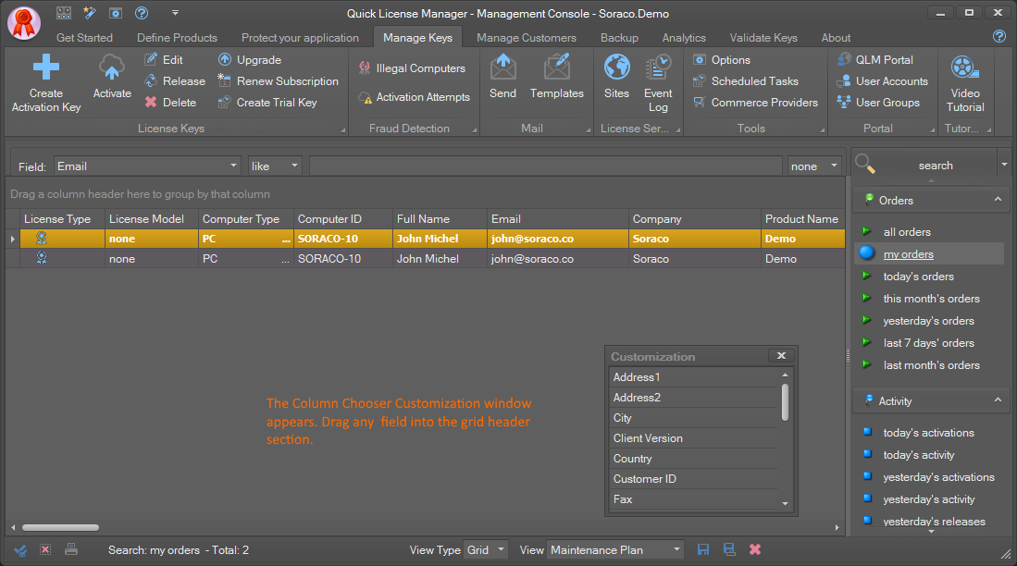Open User Accounts
Viewport: 1017px width, 566px height.
882,81
